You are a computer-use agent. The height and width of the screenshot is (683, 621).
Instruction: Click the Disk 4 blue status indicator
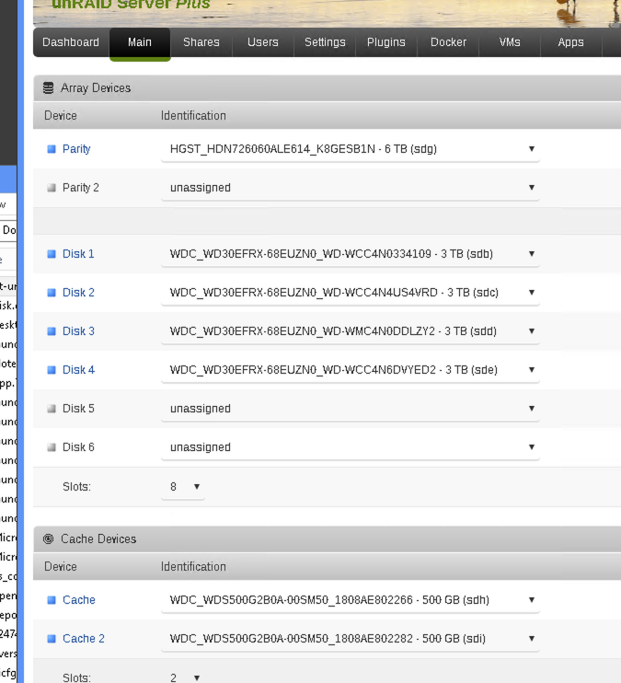pos(52,370)
